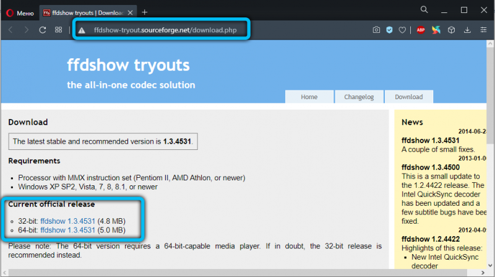This screenshot has height=277, width=495.
Task: Reload the page with refresh icon
Action: [43, 30]
